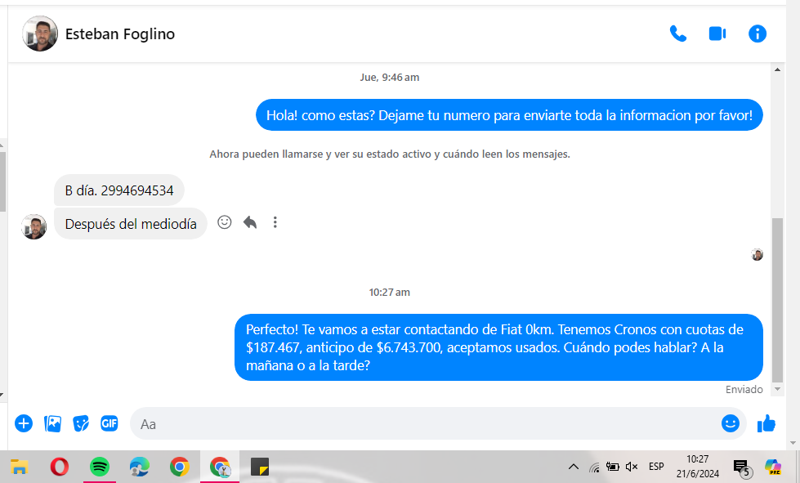Open Spotify from the taskbar
This screenshot has height=483, width=800.
(x=100, y=467)
